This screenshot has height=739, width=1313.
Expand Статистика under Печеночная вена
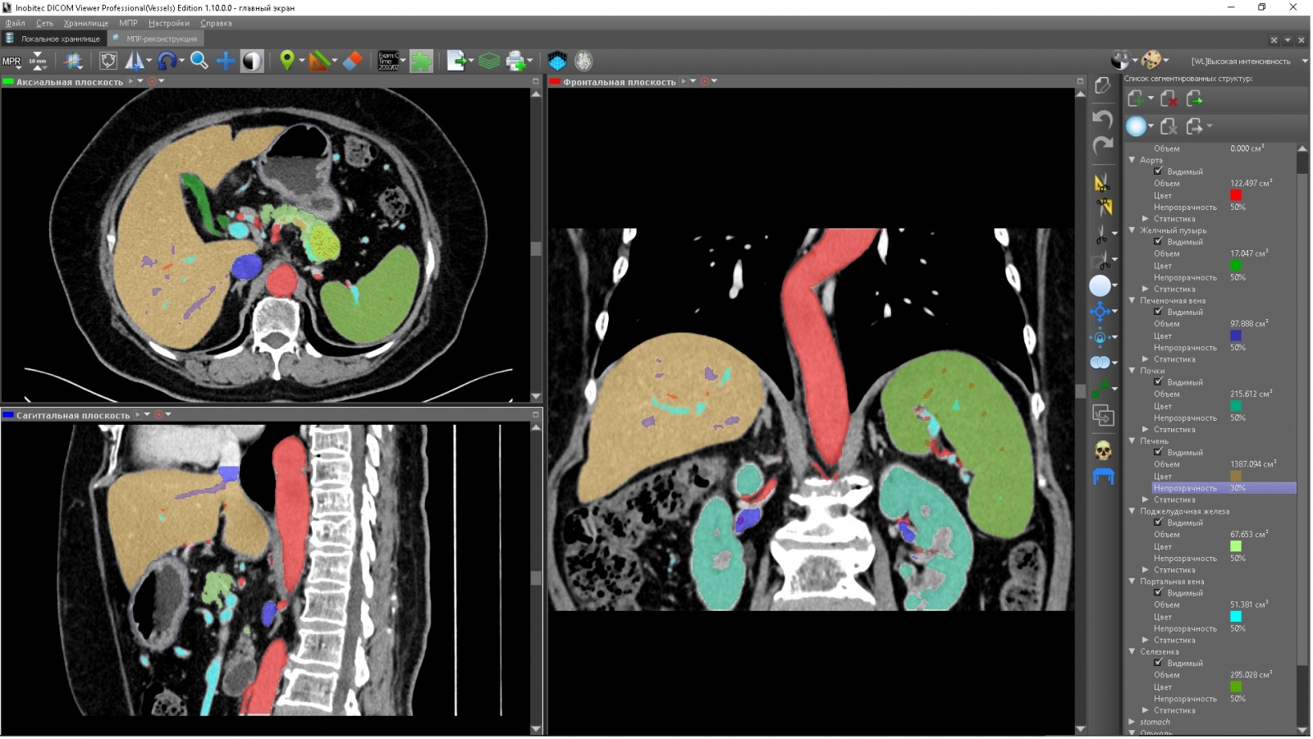pos(1146,359)
